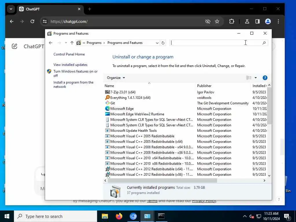The height and width of the screenshot is (222, 296).
Task: Click the Chrome address bar URL
Action: pos(69,21)
